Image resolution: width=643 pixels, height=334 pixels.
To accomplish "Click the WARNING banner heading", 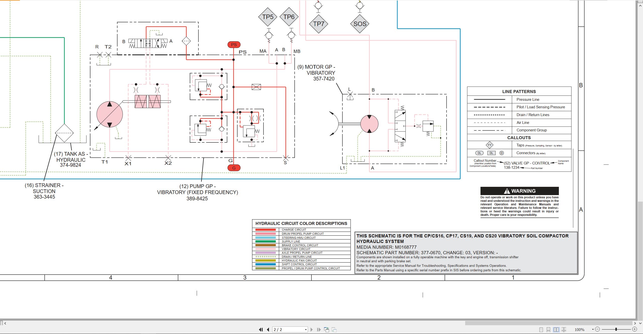I will 519,191.
